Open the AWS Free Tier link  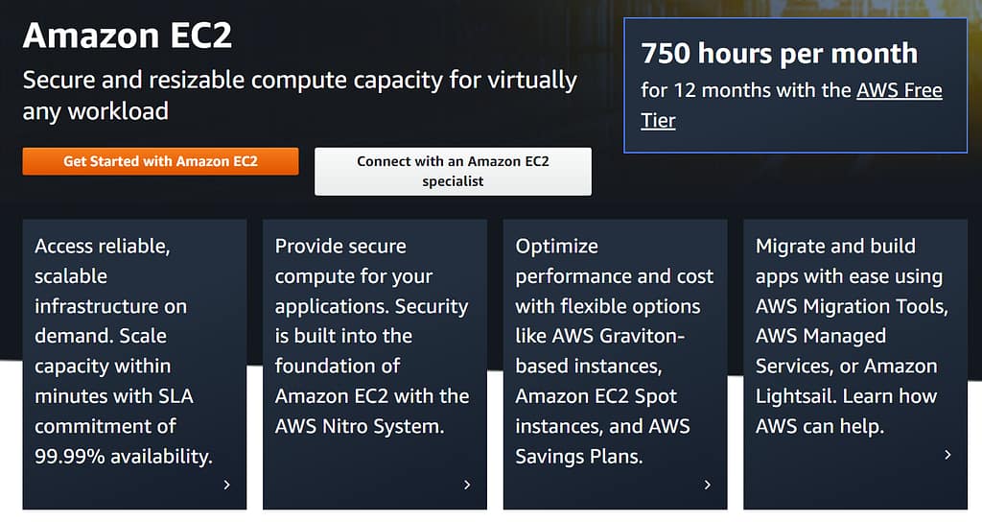pos(899,91)
